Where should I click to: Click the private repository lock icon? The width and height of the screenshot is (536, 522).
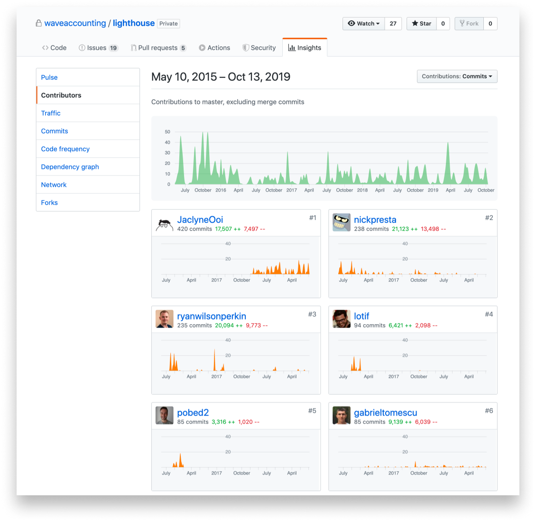tap(38, 23)
